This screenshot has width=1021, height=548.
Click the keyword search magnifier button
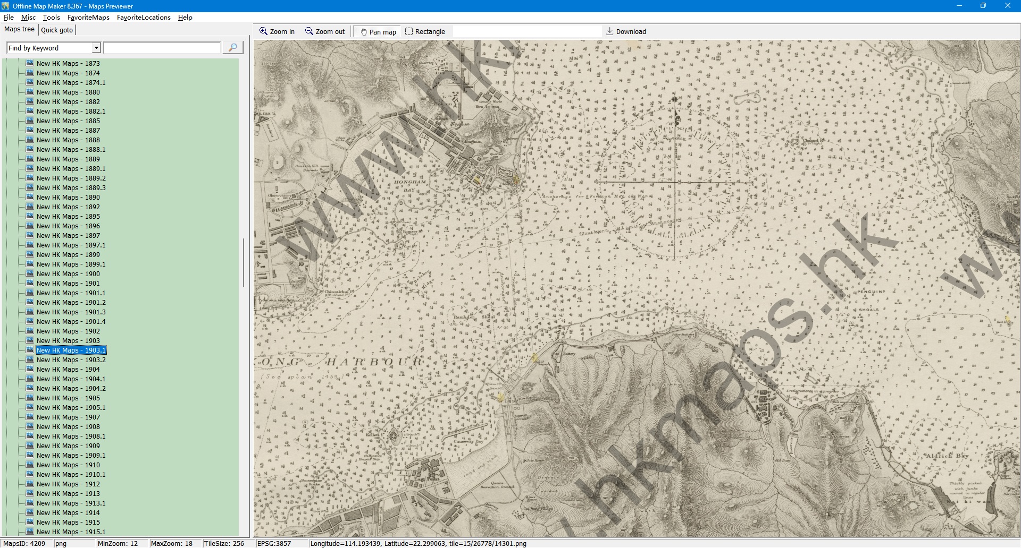click(232, 48)
